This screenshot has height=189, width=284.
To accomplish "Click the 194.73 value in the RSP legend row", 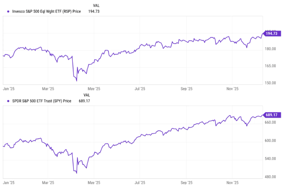I will point(98,11).
